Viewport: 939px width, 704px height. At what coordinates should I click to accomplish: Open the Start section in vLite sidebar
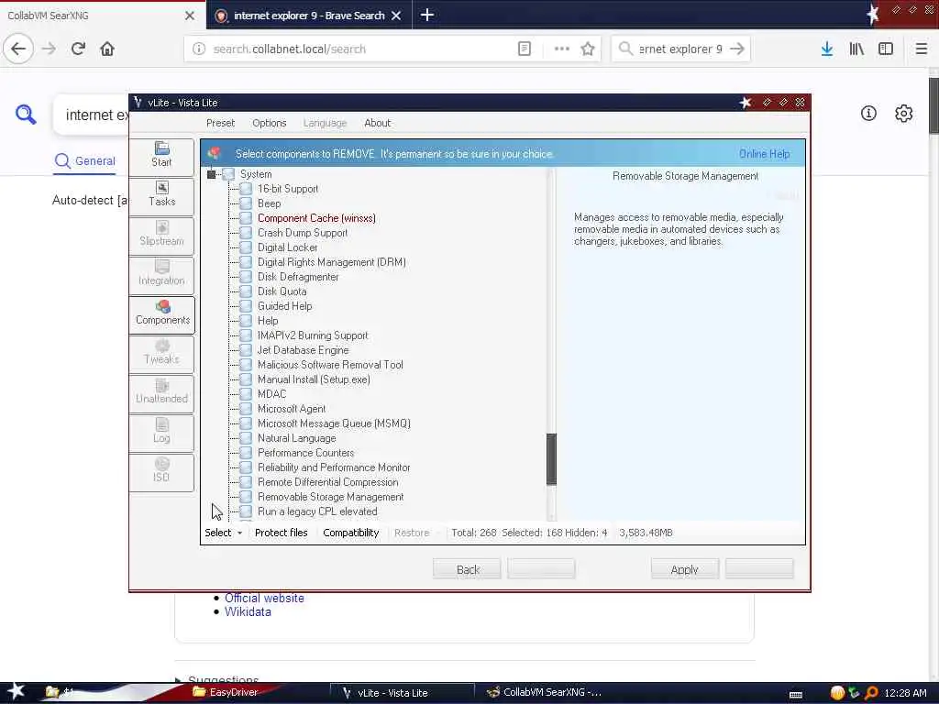[161, 156]
